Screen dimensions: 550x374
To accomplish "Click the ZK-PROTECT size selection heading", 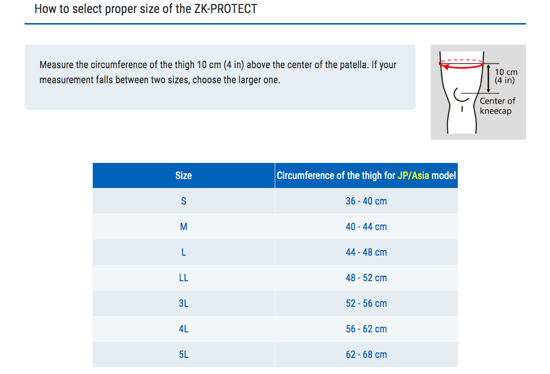I will [x=145, y=9].
